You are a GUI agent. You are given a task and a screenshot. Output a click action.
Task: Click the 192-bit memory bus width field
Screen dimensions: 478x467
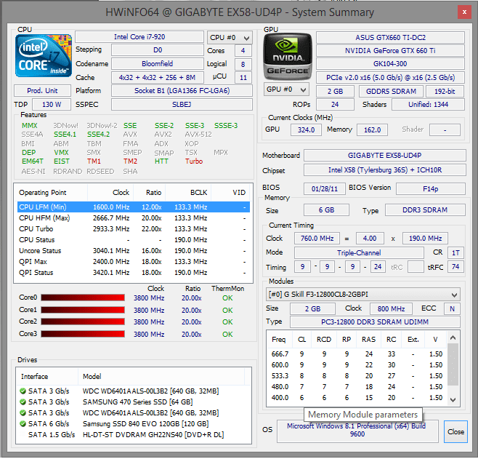(445, 91)
